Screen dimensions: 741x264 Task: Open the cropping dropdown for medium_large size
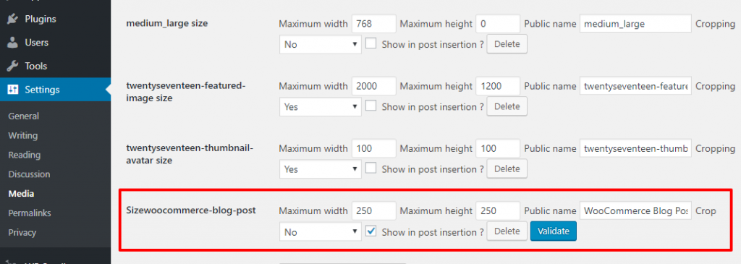[x=321, y=44]
